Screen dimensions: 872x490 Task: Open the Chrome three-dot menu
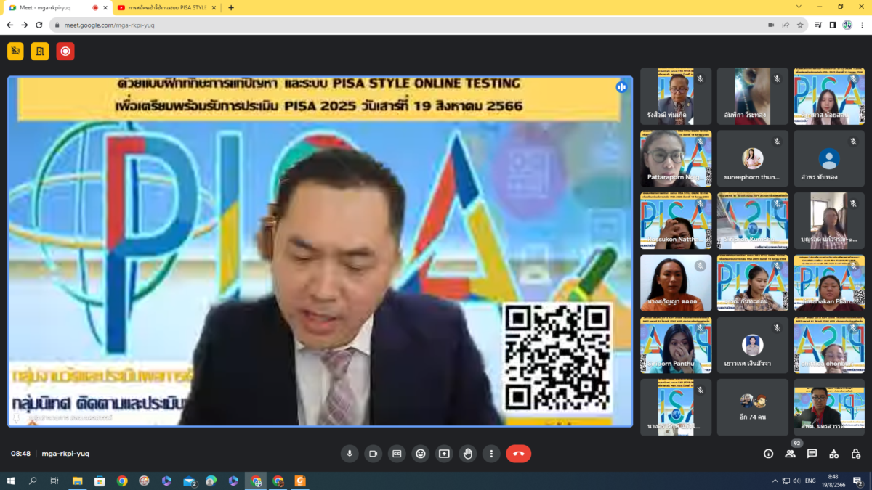[x=862, y=25]
